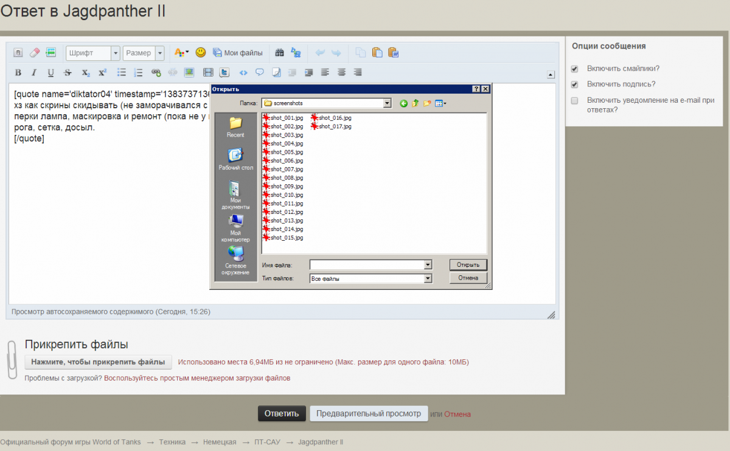
Task: Click the Имя файла text field
Action: pos(367,265)
